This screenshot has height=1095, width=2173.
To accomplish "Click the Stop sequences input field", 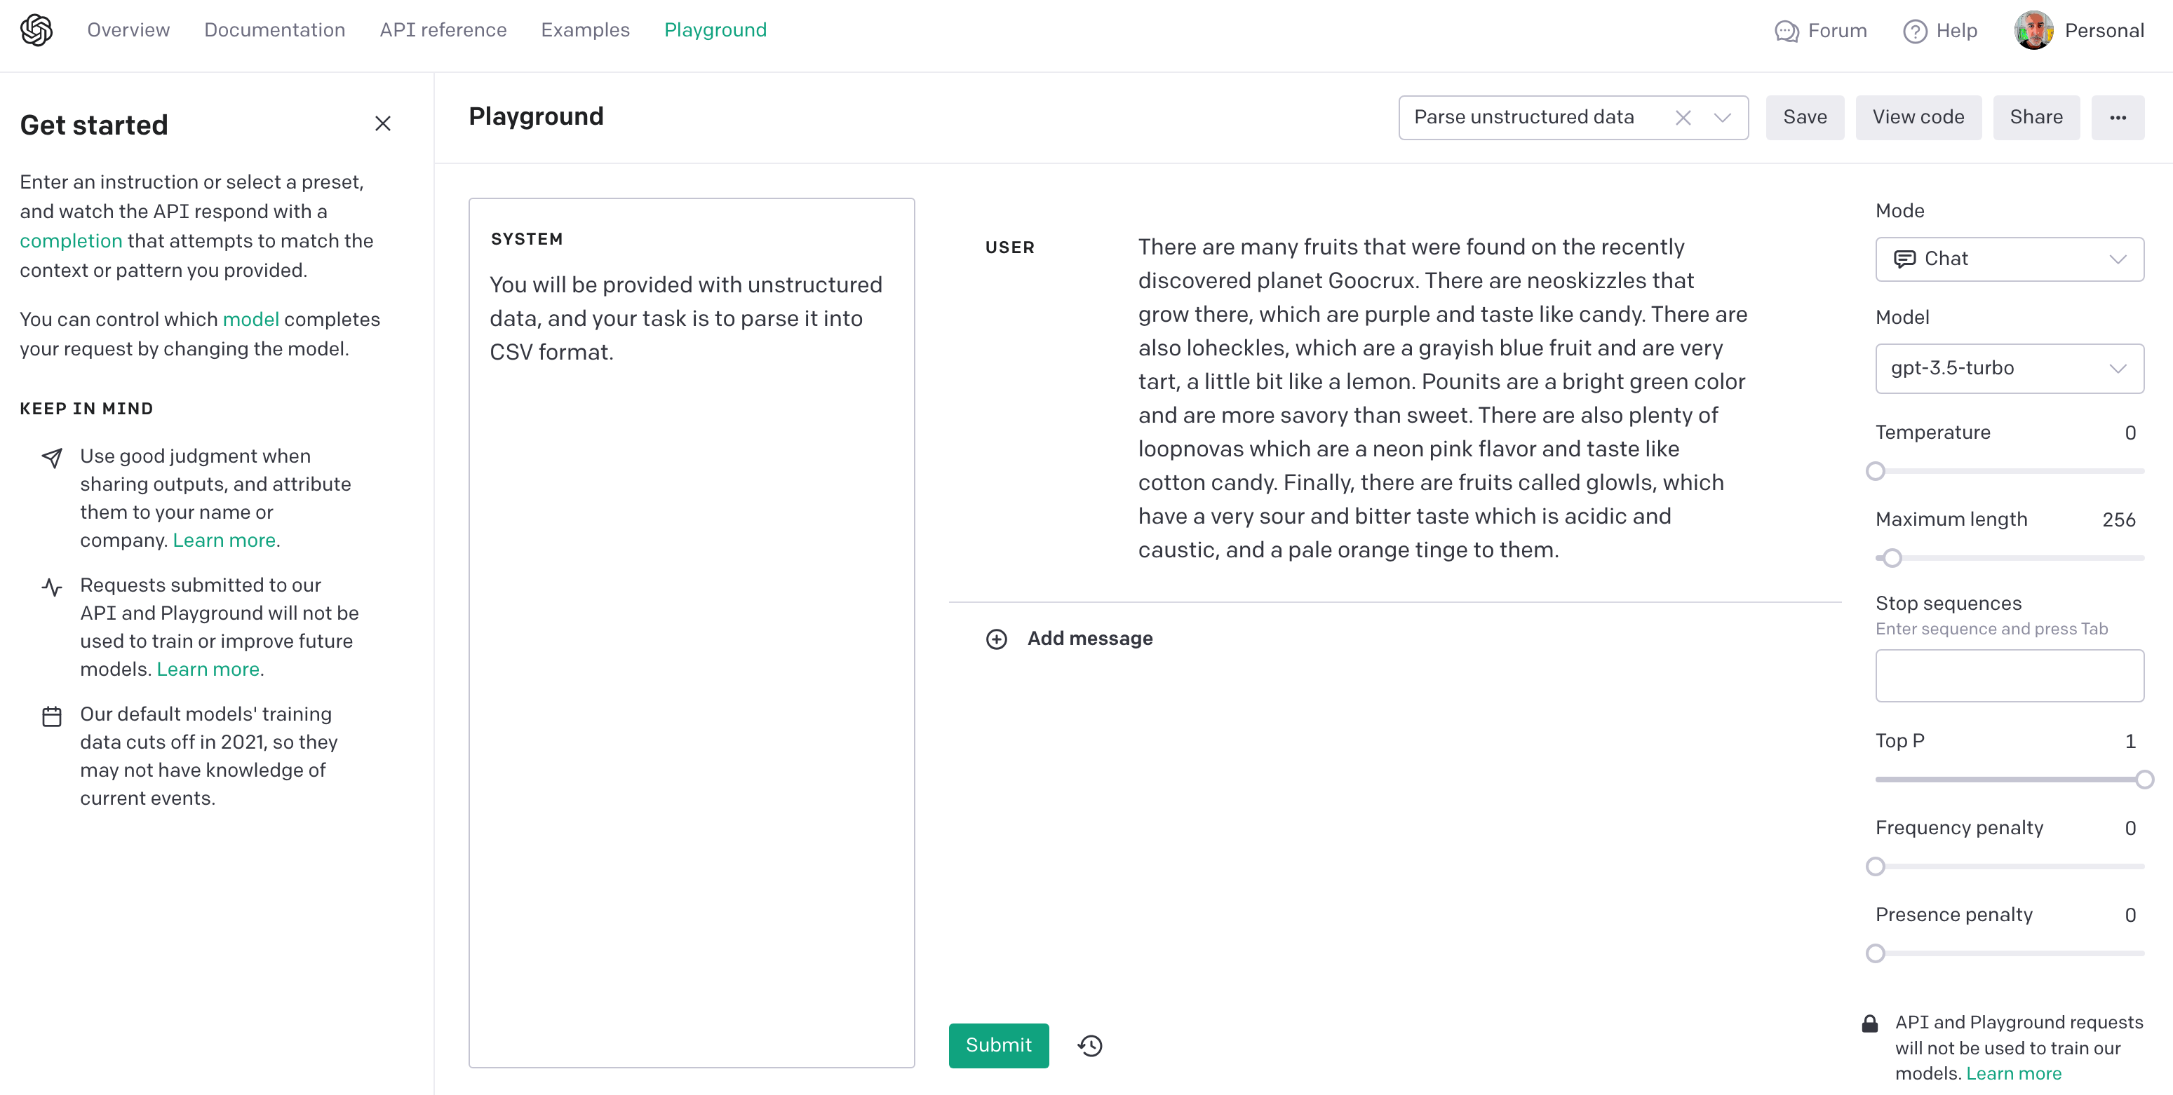I will coord(2008,675).
